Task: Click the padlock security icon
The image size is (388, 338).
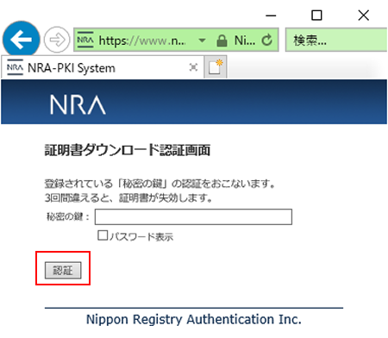Action: (x=222, y=41)
